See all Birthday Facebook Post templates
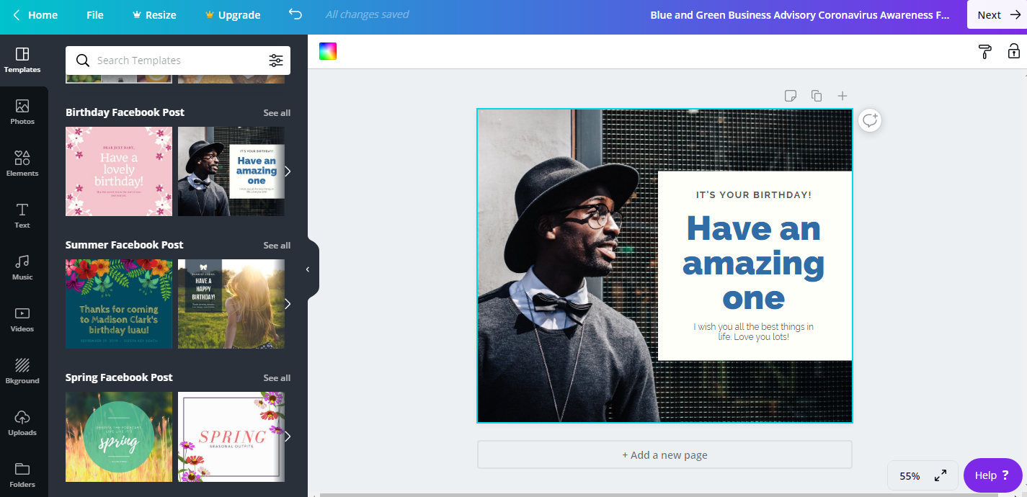This screenshot has height=497, width=1027. coord(277,112)
